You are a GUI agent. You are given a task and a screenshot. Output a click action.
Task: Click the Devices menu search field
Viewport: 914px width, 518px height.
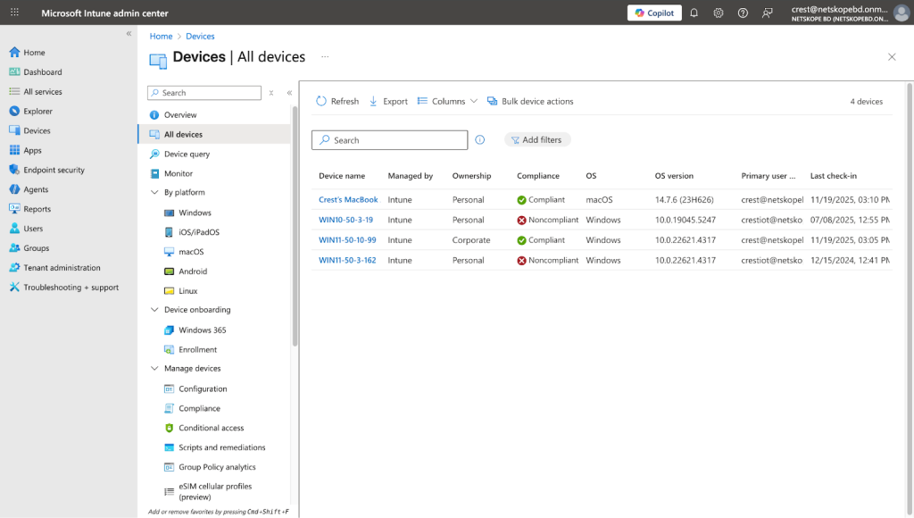(x=204, y=93)
